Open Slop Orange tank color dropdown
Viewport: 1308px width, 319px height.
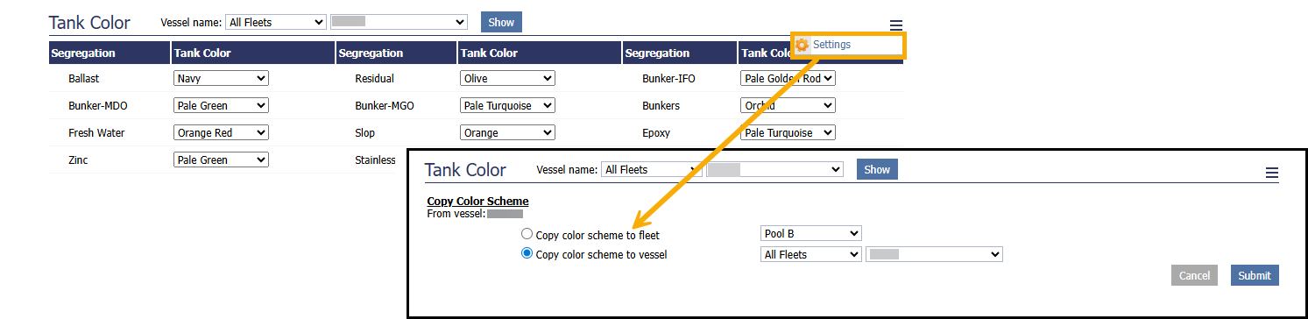pyautogui.click(x=507, y=132)
